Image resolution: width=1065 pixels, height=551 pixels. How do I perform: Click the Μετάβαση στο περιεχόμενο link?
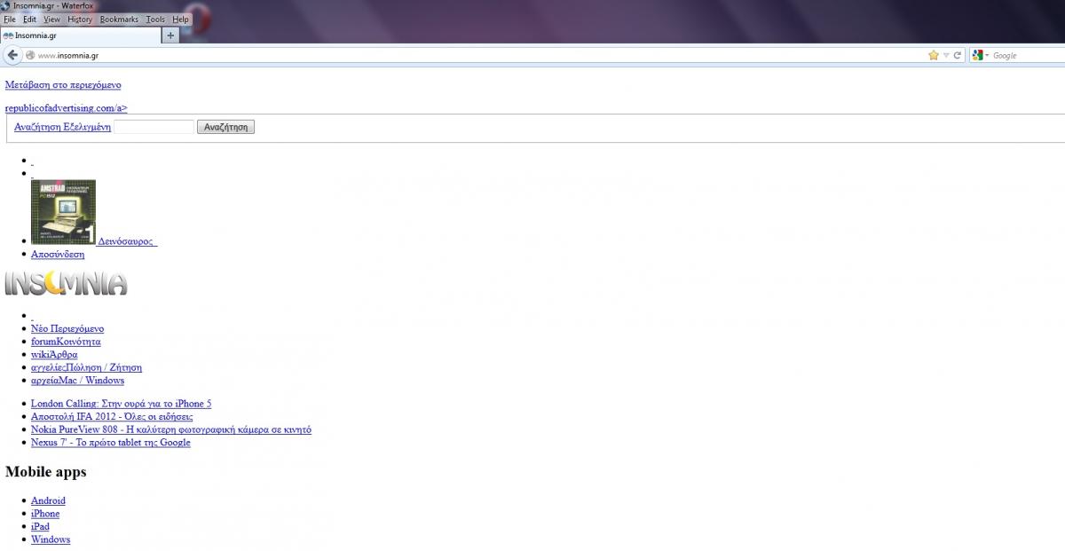click(63, 85)
